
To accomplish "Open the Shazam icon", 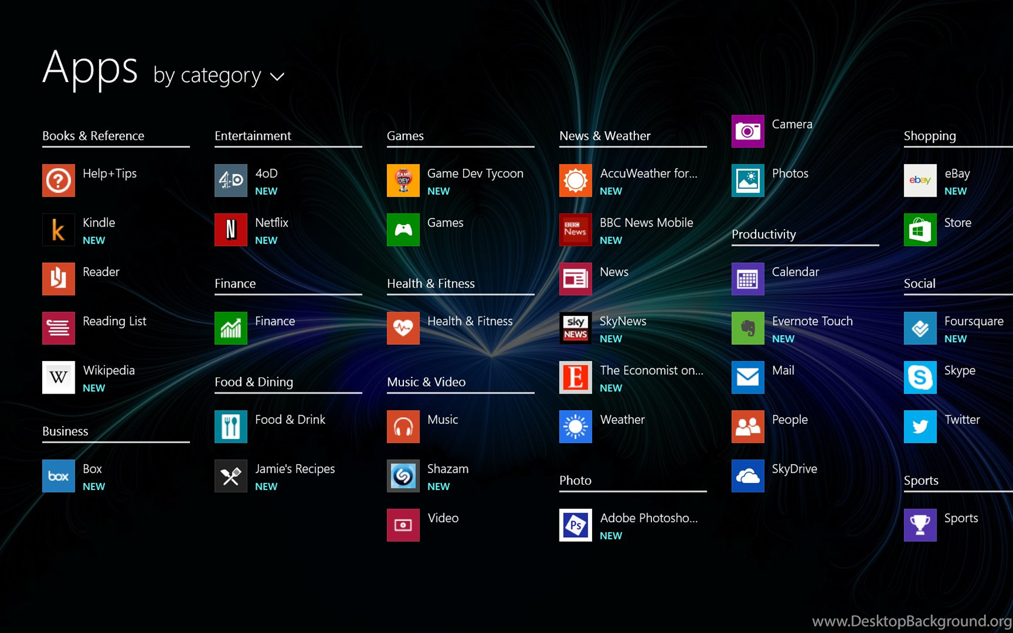I will pos(403,476).
